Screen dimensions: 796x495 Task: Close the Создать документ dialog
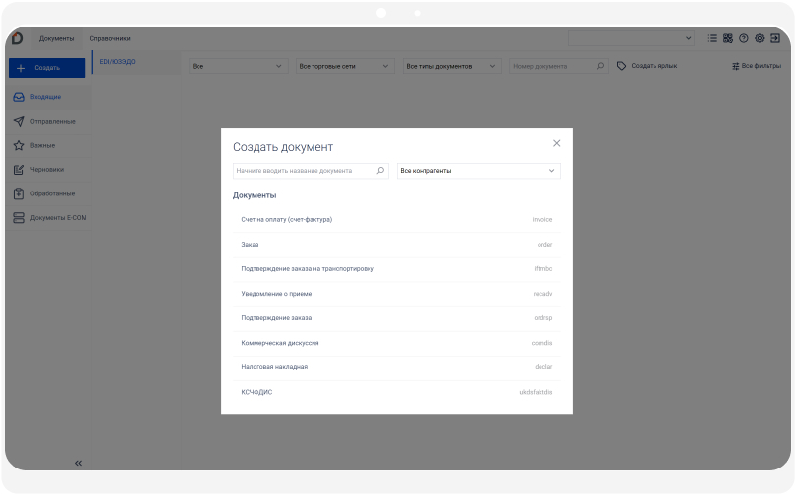pyautogui.click(x=556, y=143)
